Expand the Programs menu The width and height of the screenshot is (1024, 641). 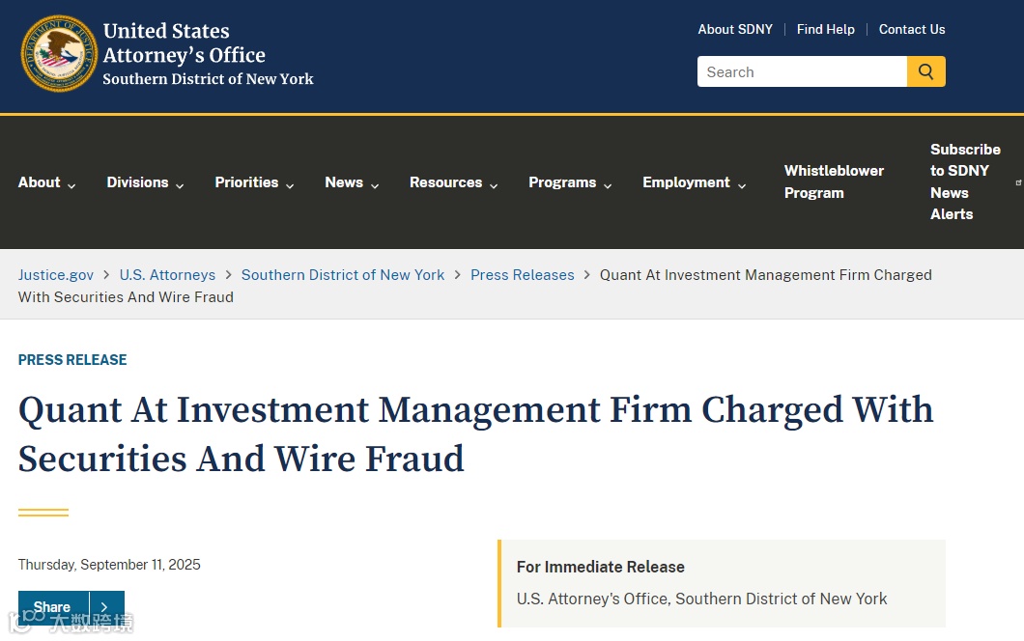pyautogui.click(x=569, y=182)
